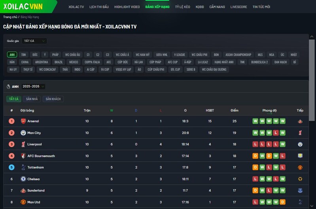The width and height of the screenshot is (316, 209).
Task: Open the TỶ LỆ KÈO menu
Action: pos(182,7)
